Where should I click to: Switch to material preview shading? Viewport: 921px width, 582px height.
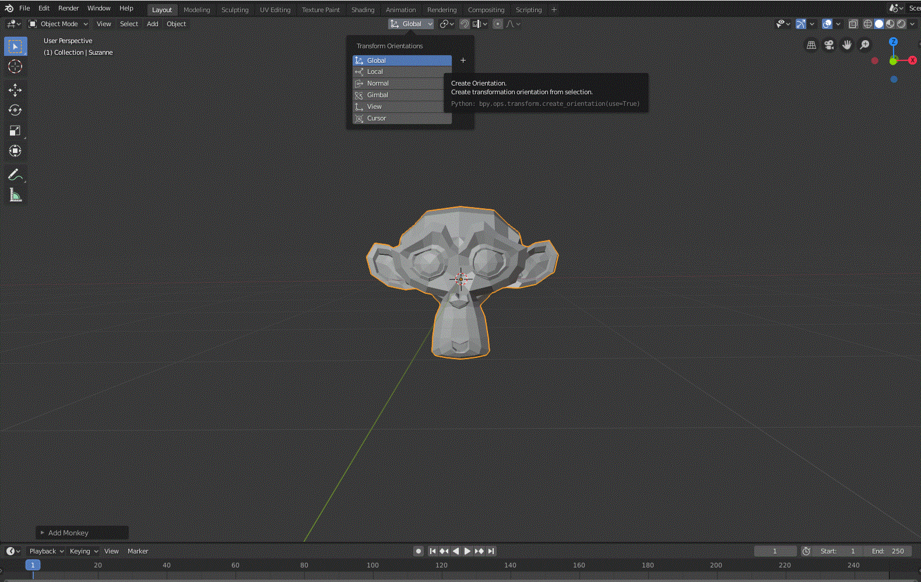(890, 24)
